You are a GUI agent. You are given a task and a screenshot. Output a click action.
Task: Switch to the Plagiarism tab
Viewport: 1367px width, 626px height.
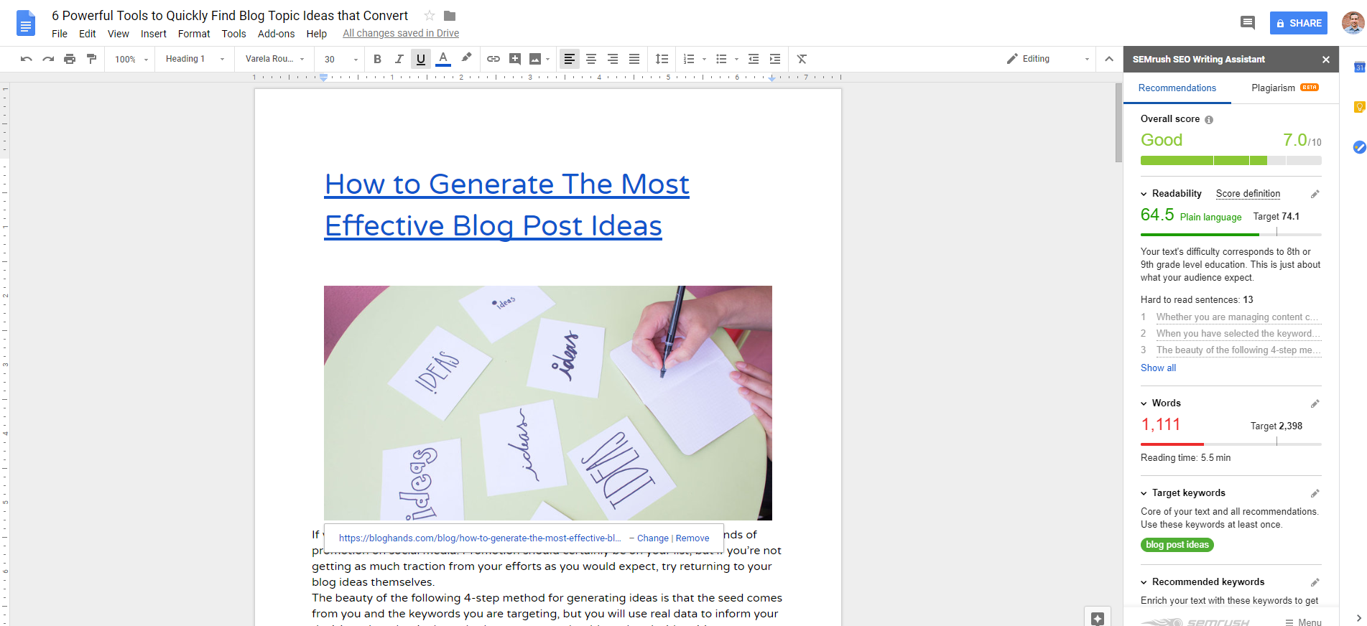(x=1284, y=88)
